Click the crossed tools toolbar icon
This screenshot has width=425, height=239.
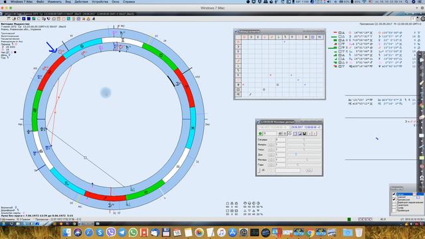click(x=84, y=19)
